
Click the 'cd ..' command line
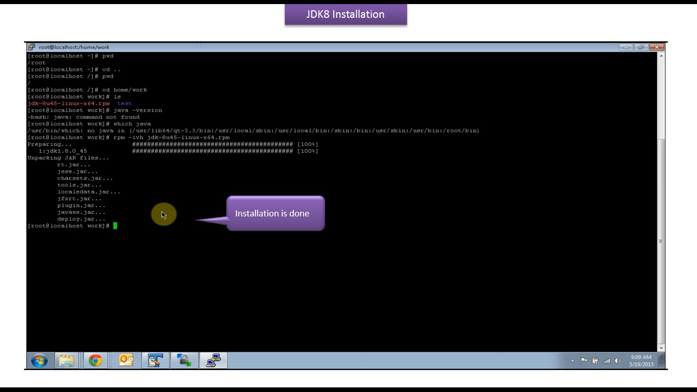coord(74,69)
